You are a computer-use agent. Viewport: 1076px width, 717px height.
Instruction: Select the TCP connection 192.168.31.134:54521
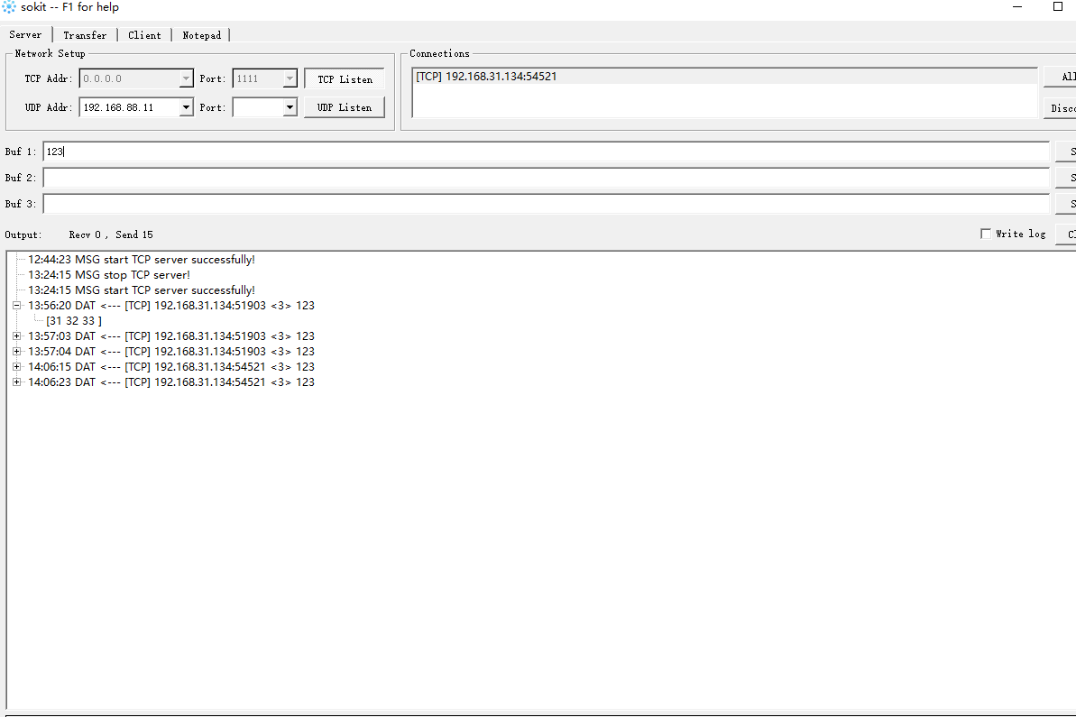(x=487, y=76)
